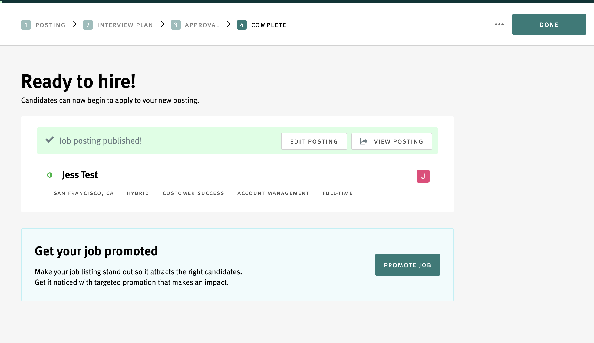The height and width of the screenshot is (343, 594).
Task: Open the three-dot more options menu
Action: coord(499,24)
